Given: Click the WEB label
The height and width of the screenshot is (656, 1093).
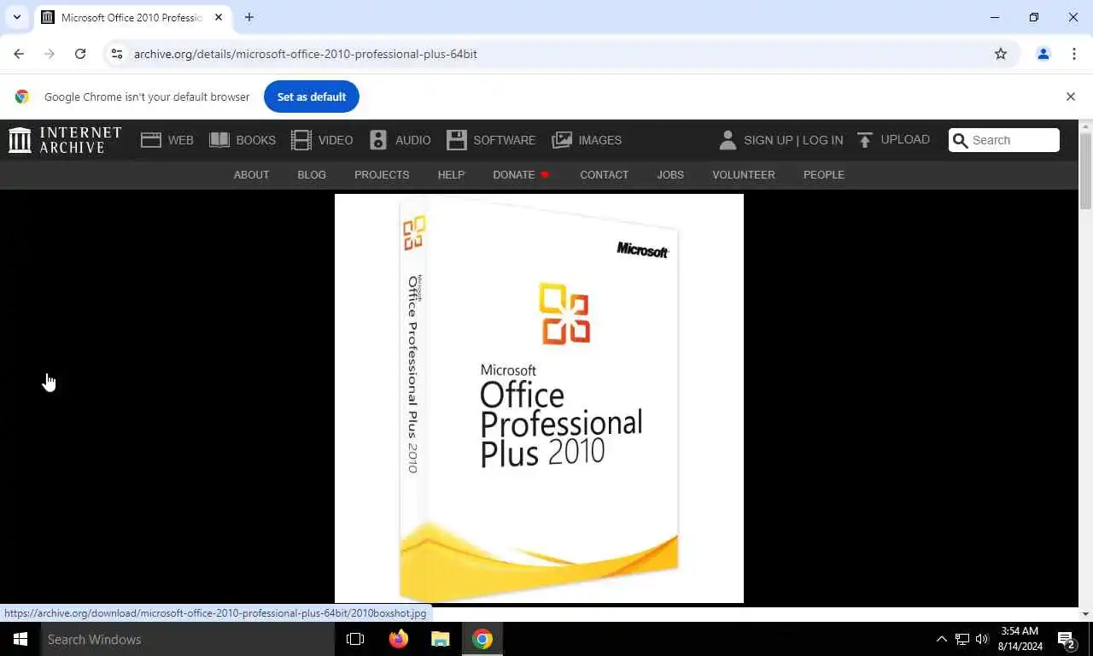Looking at the screenshot, I should pyautogui.click(x=180, y=140).
